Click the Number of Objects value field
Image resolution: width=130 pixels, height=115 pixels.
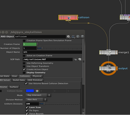point(30,48)
